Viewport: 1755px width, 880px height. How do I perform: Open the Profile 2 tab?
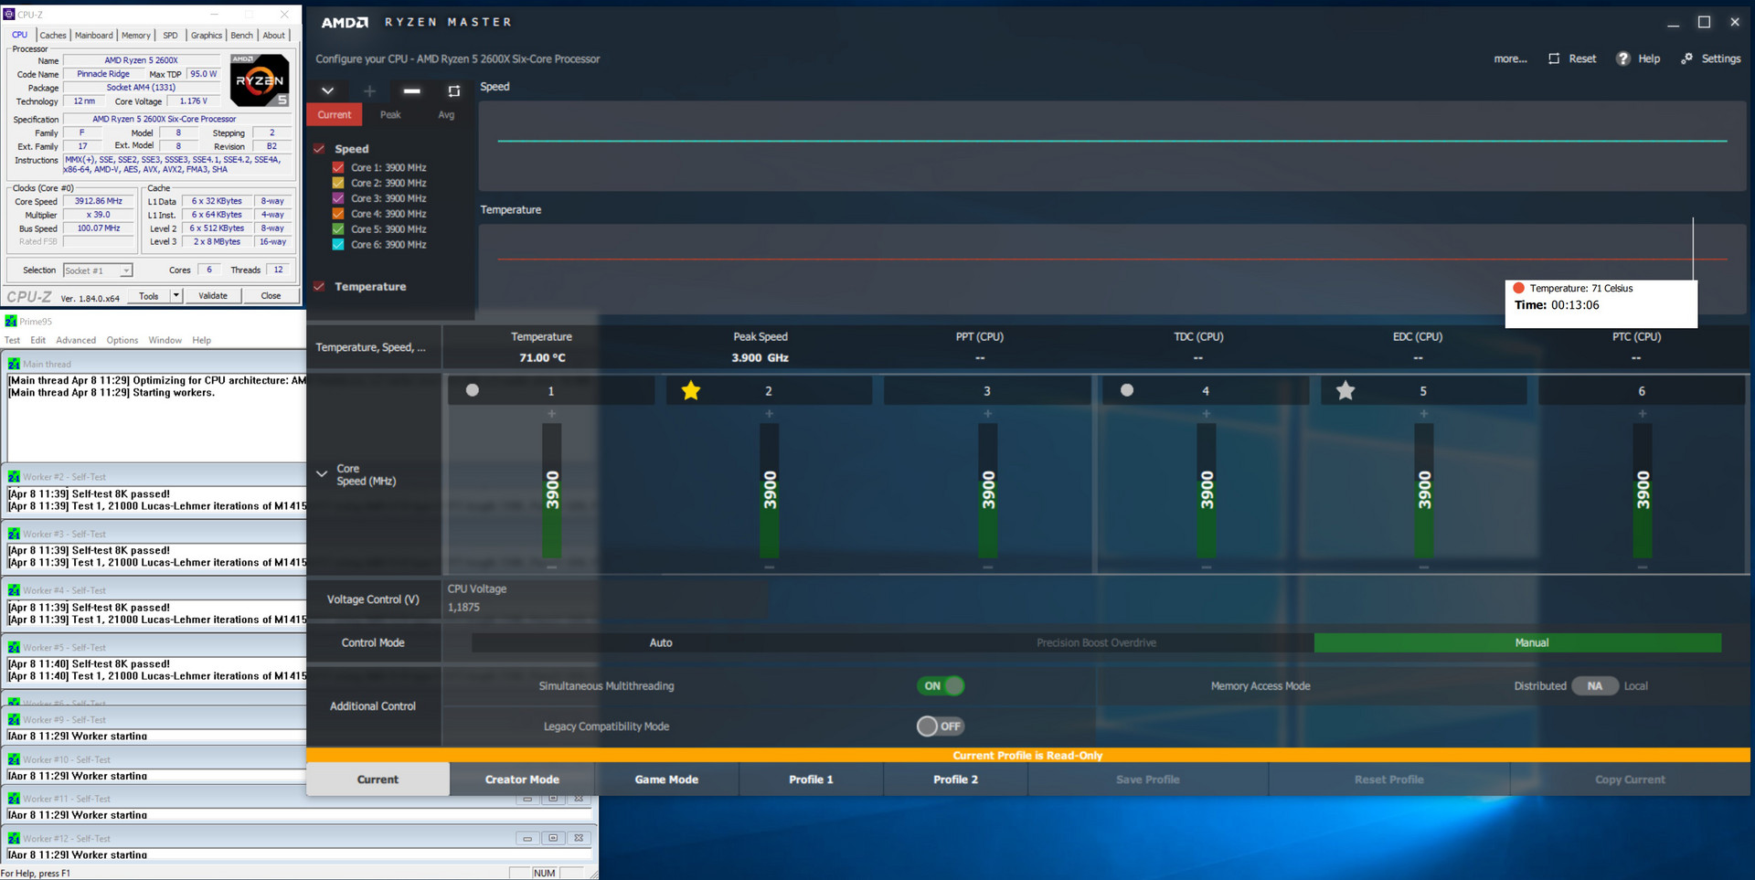click(x=955, y=779)
